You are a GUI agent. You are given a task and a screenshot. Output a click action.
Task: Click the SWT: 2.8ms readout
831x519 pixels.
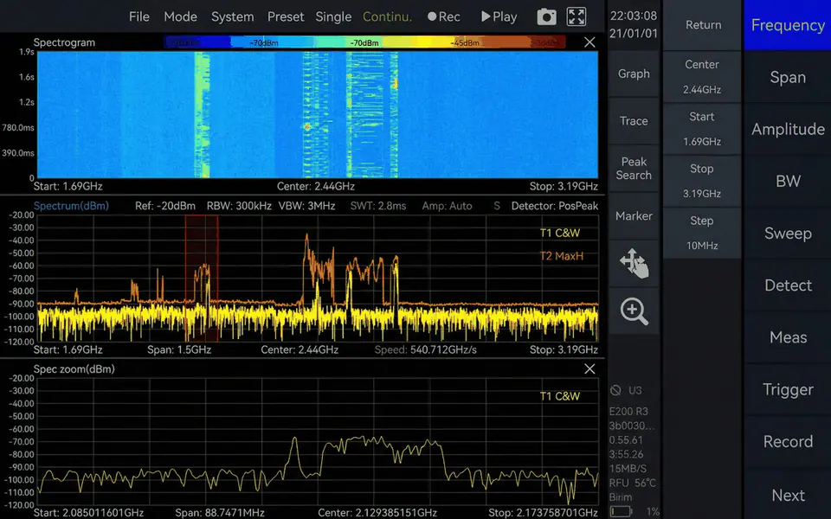[378, 206]
